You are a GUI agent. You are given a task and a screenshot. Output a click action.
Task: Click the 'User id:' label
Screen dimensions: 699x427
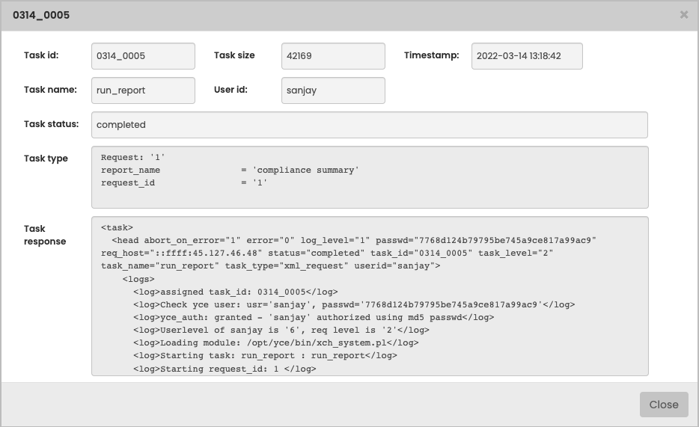tap(231, 90)
